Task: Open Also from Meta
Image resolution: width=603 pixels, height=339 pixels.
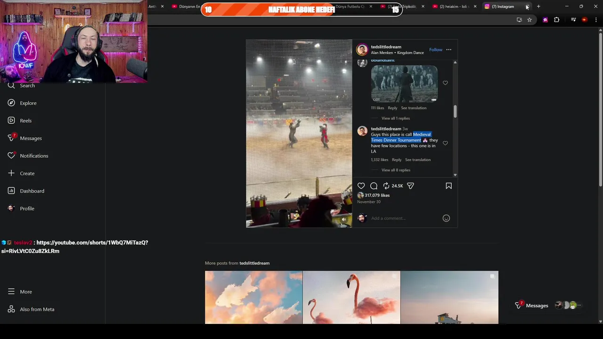Action: tap(31, 309)
